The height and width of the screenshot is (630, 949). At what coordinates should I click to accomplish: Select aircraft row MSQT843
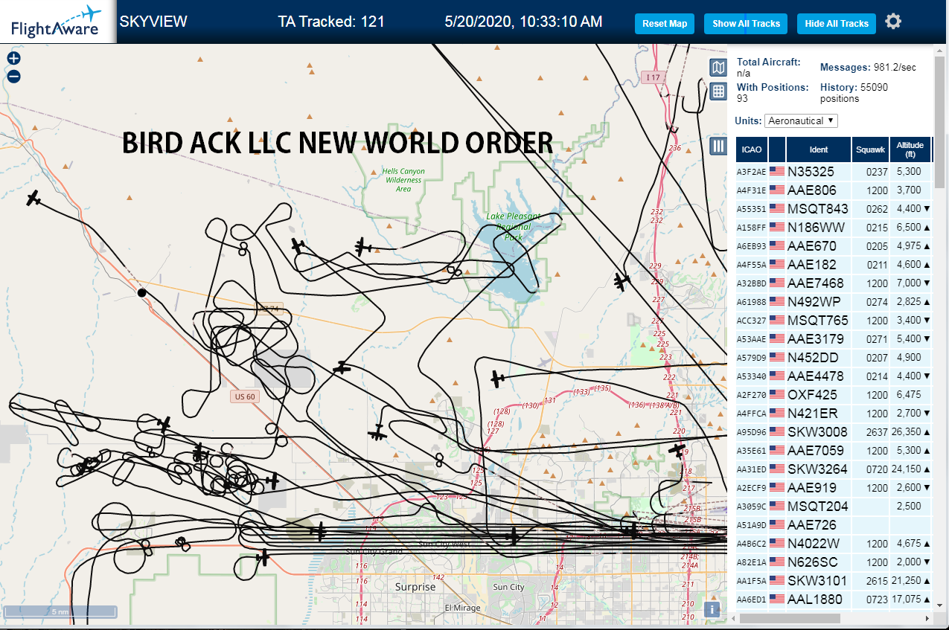(834, 209)
